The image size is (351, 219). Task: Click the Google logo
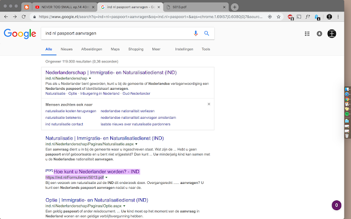20,33
